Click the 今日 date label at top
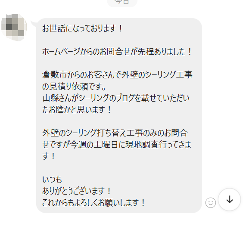 click(x=122, y=2)
